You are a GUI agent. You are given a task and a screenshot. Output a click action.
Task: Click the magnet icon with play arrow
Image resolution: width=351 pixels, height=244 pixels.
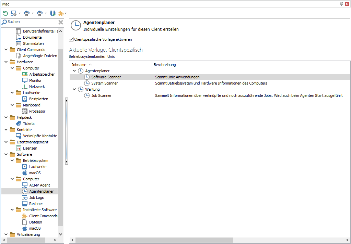(x=52, y=13)
